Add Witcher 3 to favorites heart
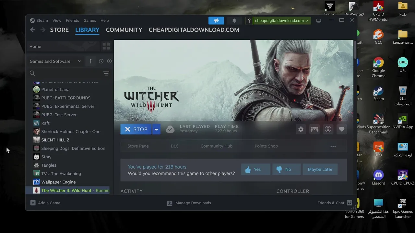Viewport: 415px width, 233px height. pos(342,129)
